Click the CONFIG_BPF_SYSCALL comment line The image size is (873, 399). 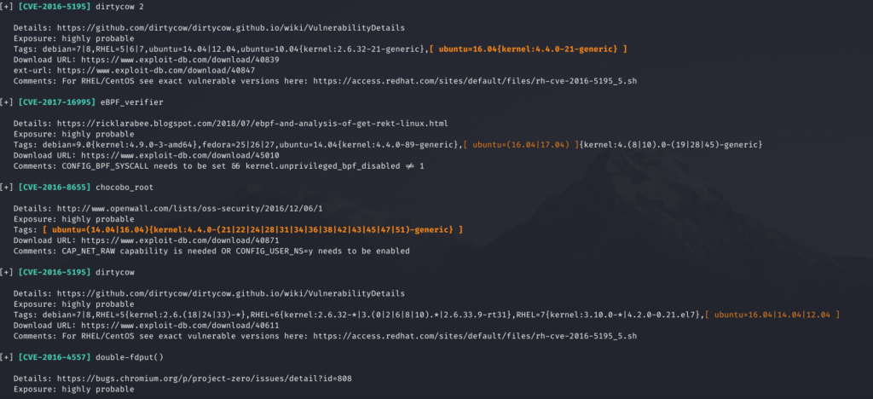pyautogui.click(x=219, y=166)
